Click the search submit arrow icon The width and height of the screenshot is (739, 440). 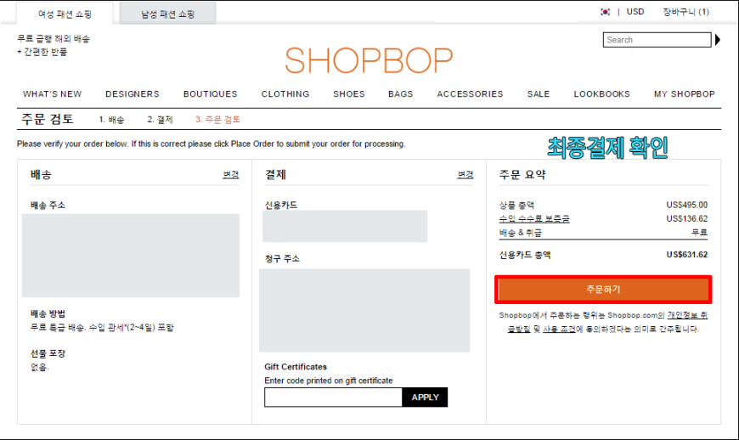click(x=717, y=40)
